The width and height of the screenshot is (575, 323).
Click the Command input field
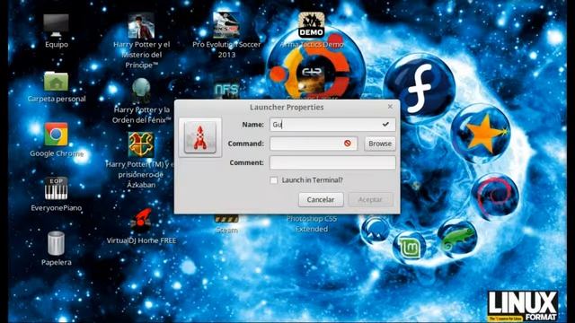314,144
